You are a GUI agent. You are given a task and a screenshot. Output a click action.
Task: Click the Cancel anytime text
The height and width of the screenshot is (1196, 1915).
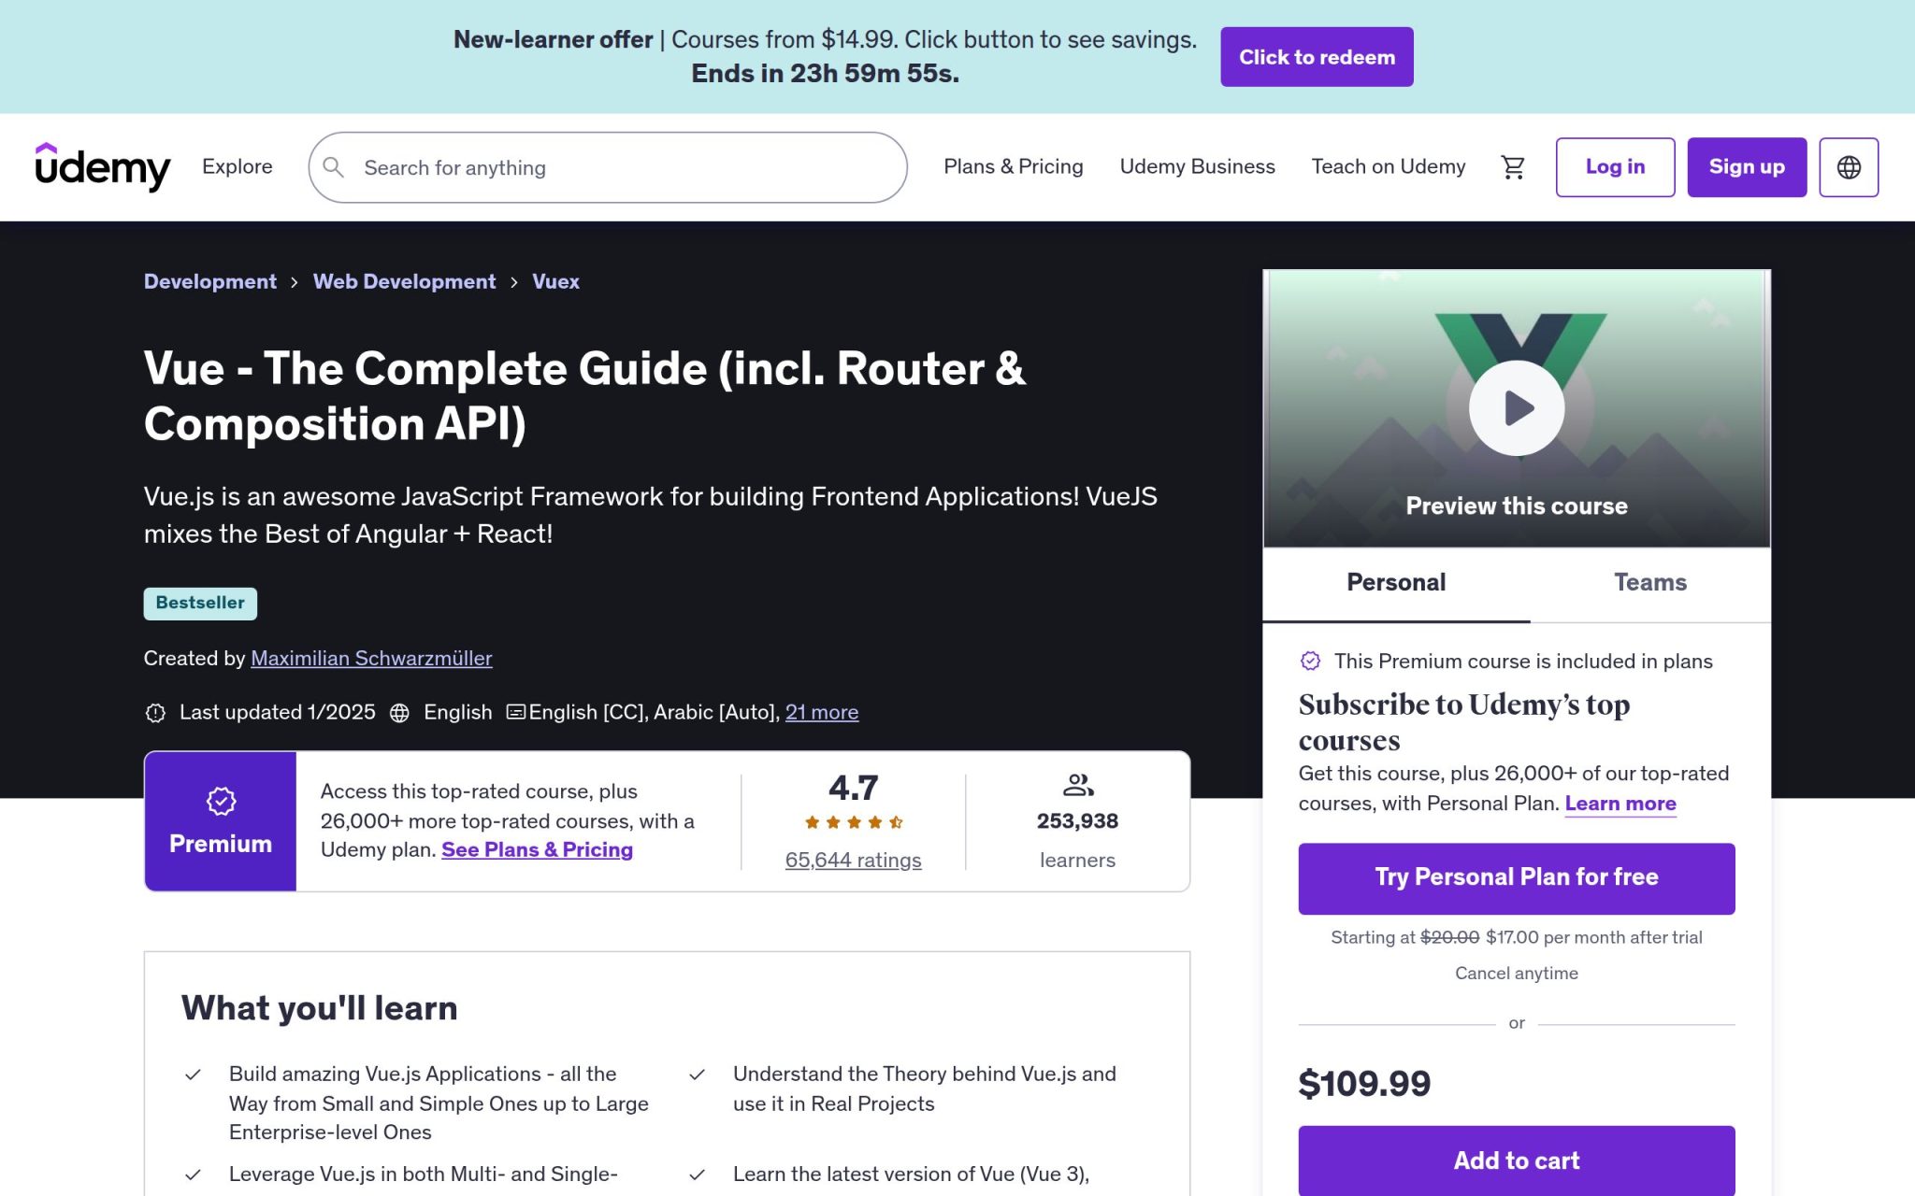click(1517, 973)
